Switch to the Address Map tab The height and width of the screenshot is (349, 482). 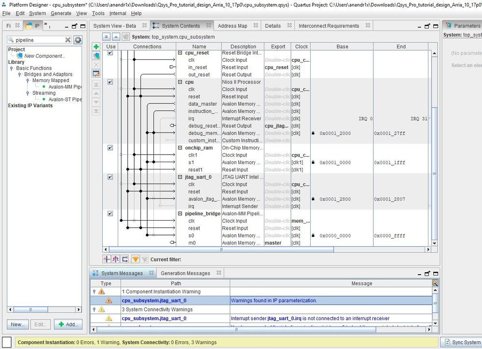point(232,26)
